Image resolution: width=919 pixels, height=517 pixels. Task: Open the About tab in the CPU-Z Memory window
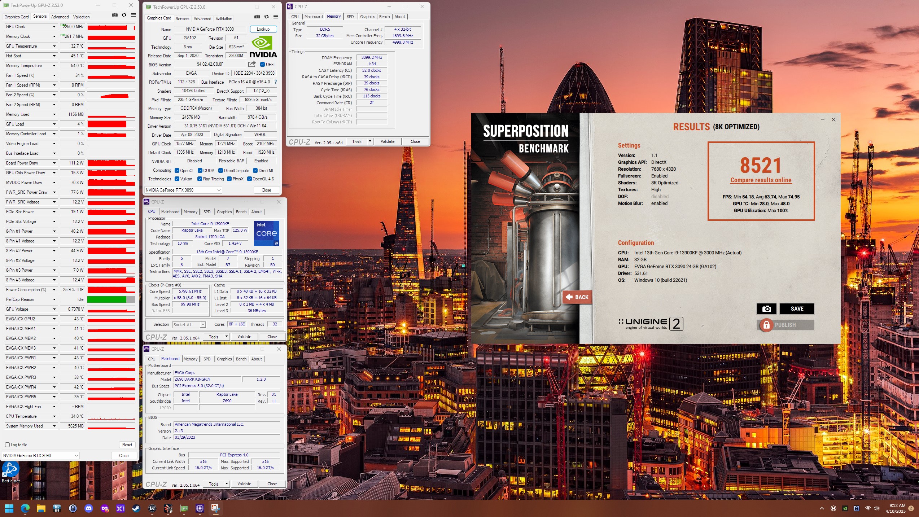tap(400, 17)
